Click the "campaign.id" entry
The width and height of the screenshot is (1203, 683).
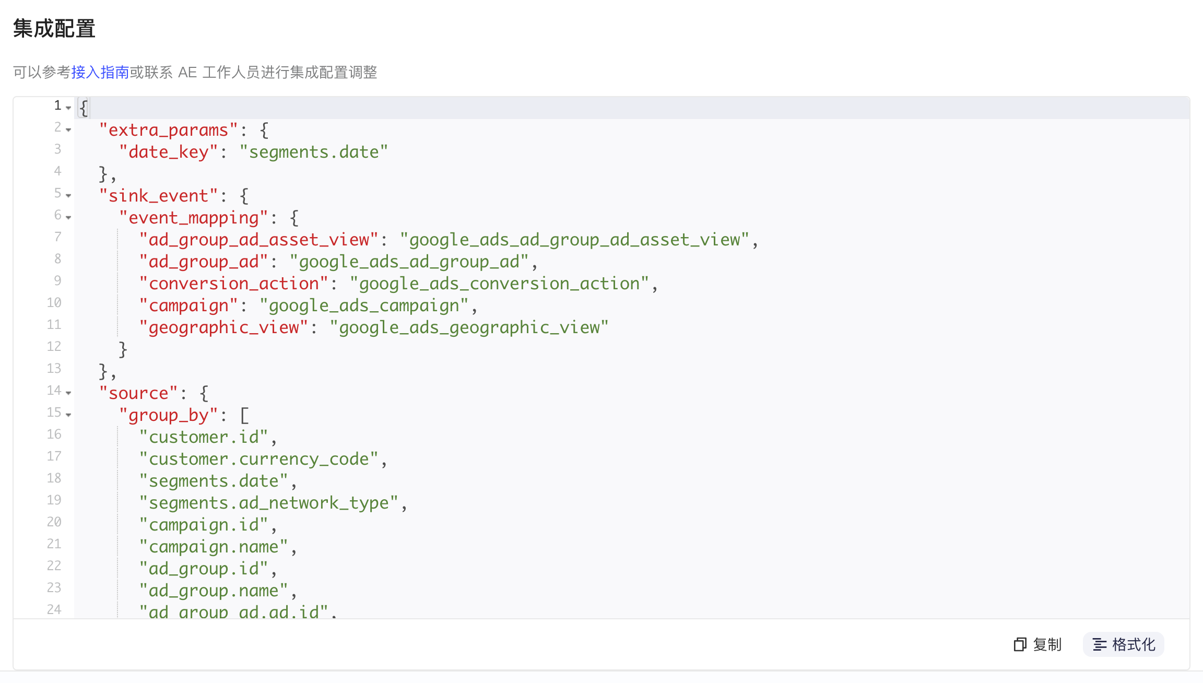pyautogui.click(x=204, y=525)
